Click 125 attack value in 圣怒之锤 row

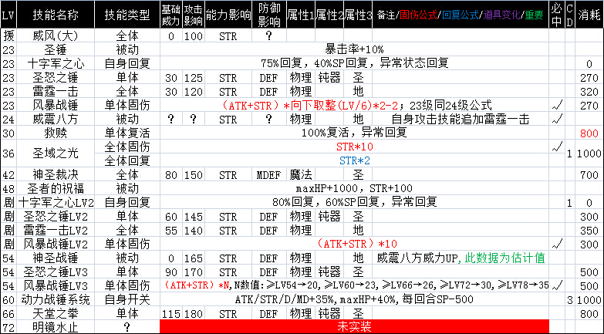(x=194, y=77)
